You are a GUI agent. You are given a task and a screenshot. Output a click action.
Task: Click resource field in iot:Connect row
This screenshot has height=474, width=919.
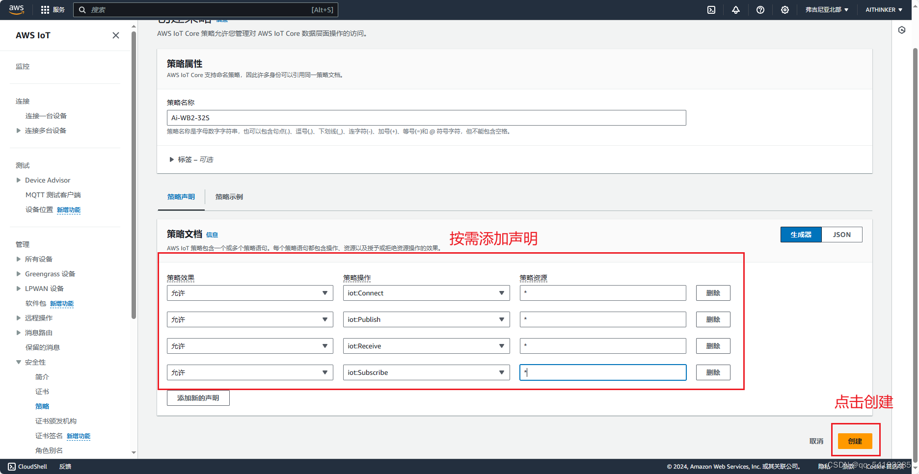(x=603, y=293)
